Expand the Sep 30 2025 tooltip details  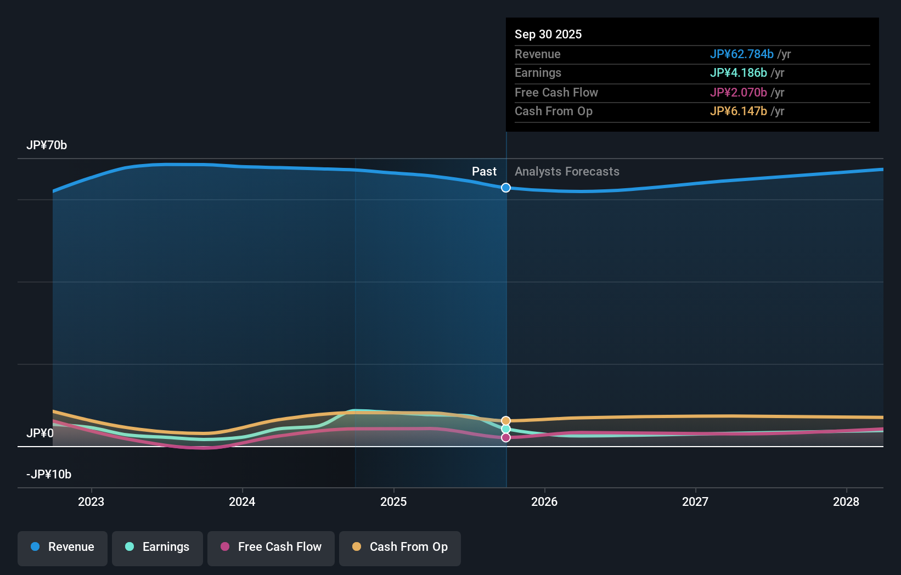tap(548, 34)
